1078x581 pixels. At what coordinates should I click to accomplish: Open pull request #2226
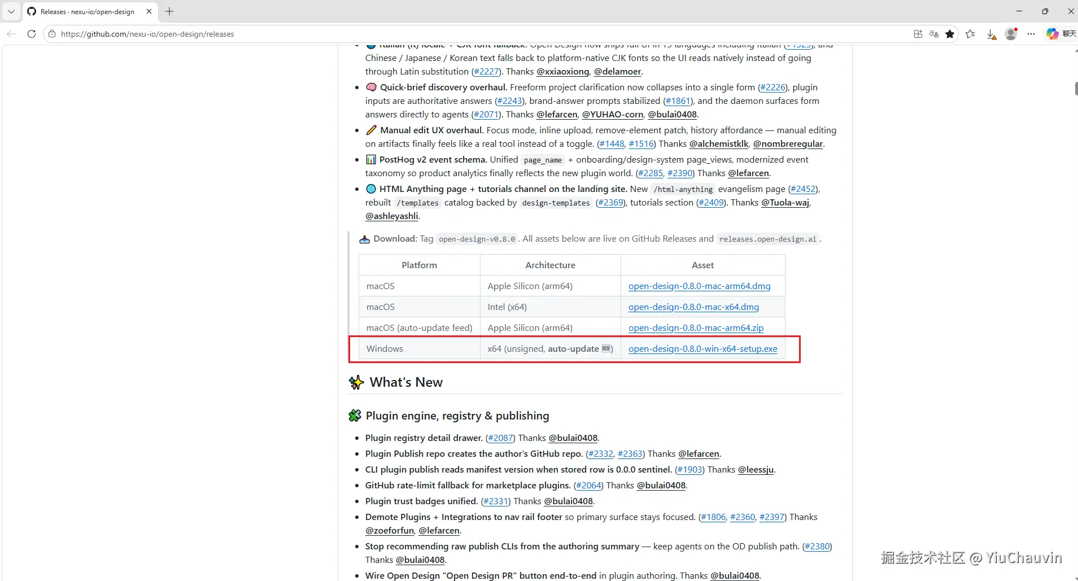(x=773, y=88)
